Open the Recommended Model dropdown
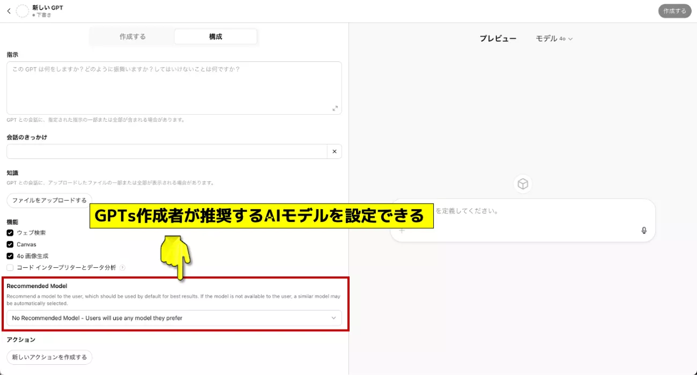697x375 pixels. coord(174,318)
